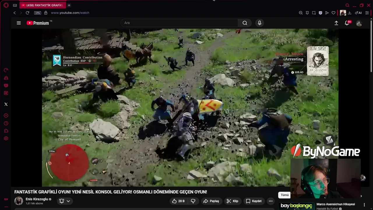Open the browser downloads panel
Screen dimensions: 373x210
[x=349, y=13]
